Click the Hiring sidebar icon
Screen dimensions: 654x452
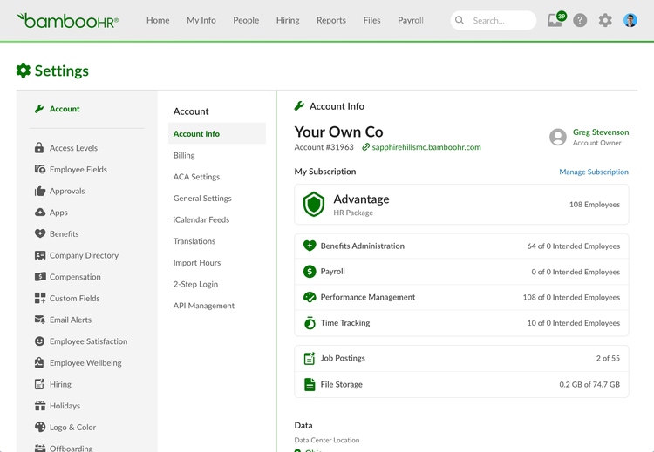(39, 384)
